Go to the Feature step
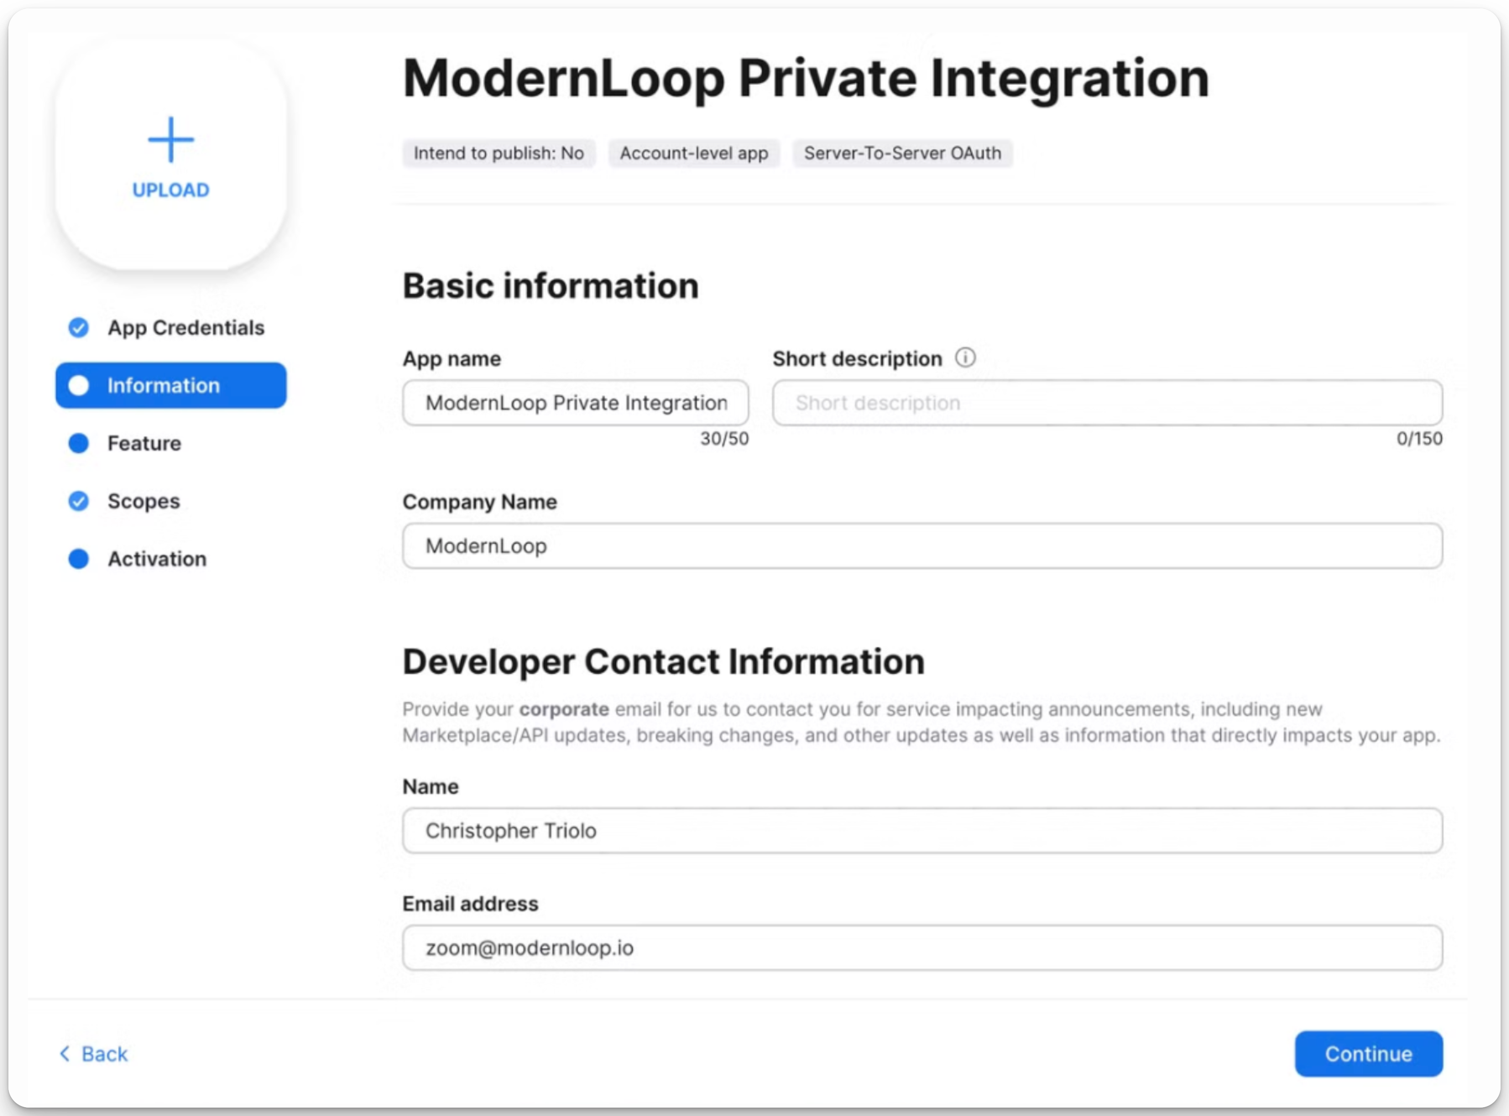 coord(145,443)
